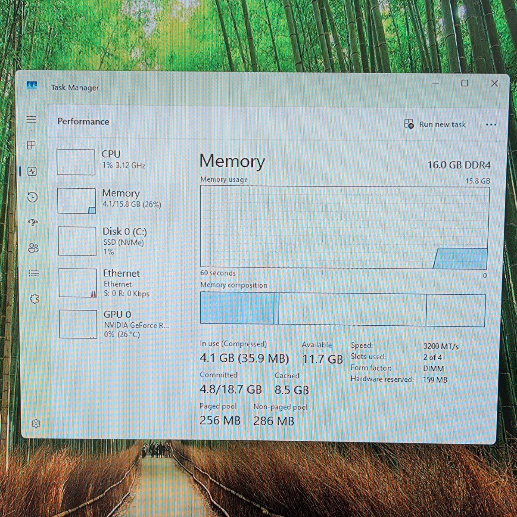Viewport: 517px width, 517px height.
Task: Open the Details page icon
Action: pyautogui.click(x=34, y=273)
